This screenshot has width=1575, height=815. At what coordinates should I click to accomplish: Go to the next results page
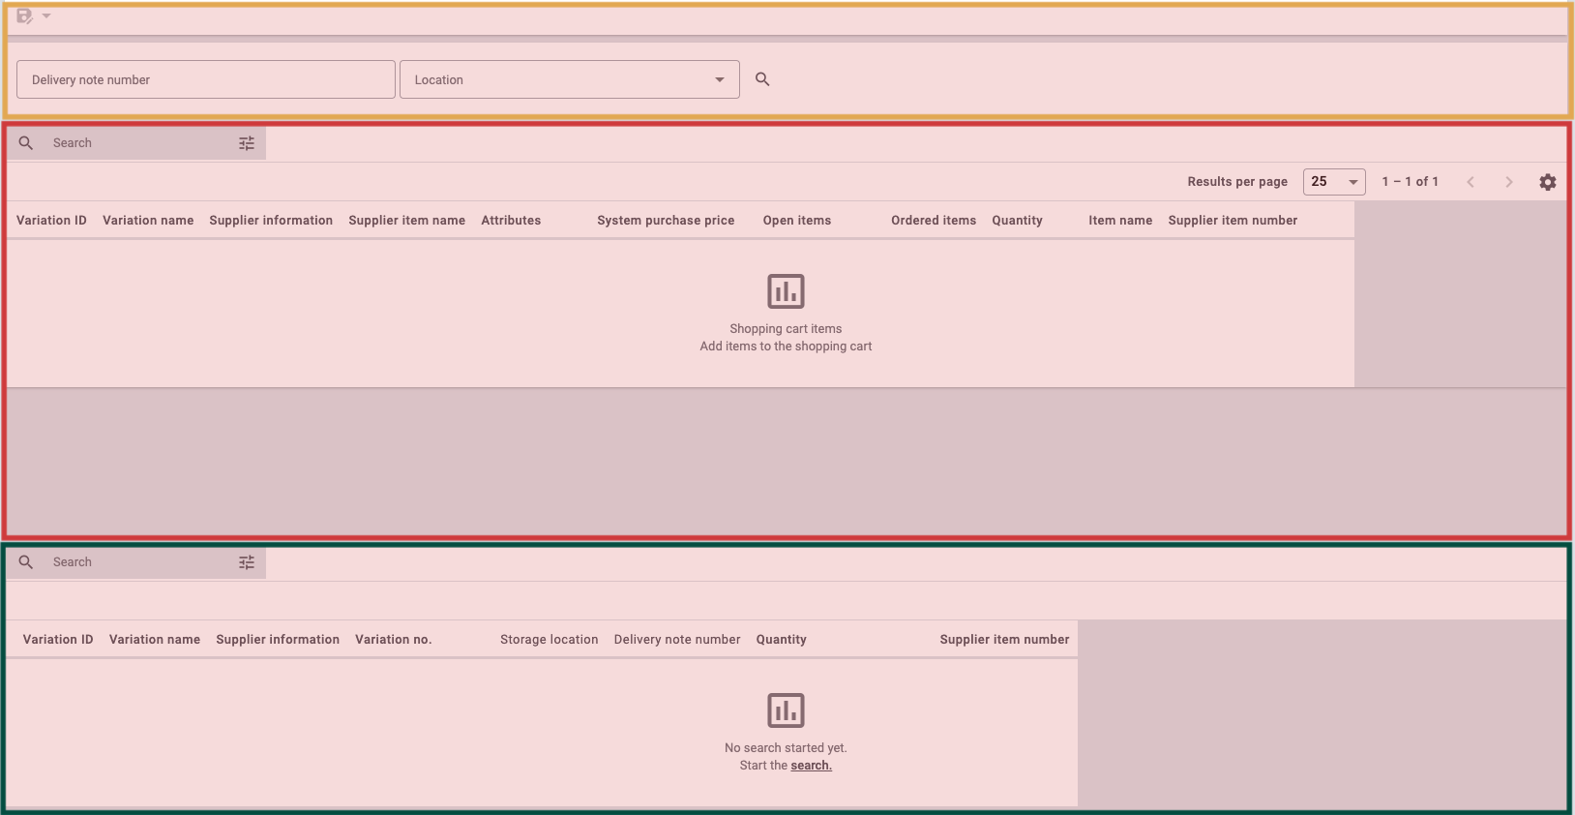point(1509,182)
